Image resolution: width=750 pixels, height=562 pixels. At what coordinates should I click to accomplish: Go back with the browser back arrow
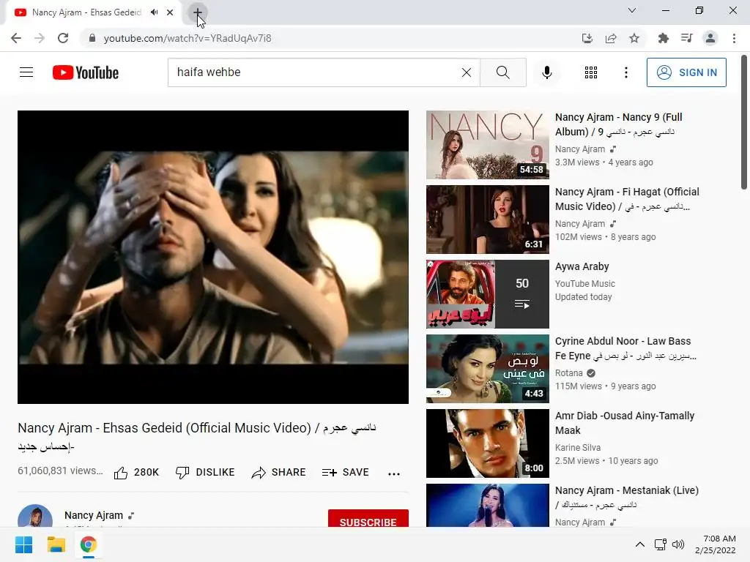pyautogui.click(x=16, y=38)
